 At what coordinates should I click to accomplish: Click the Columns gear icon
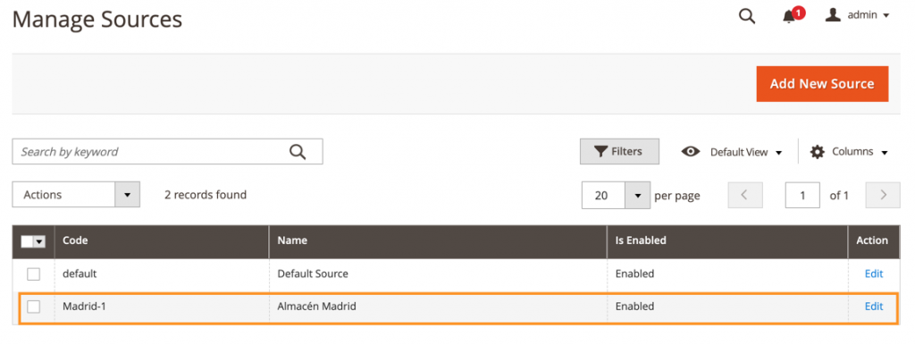(x=818, y=152)
